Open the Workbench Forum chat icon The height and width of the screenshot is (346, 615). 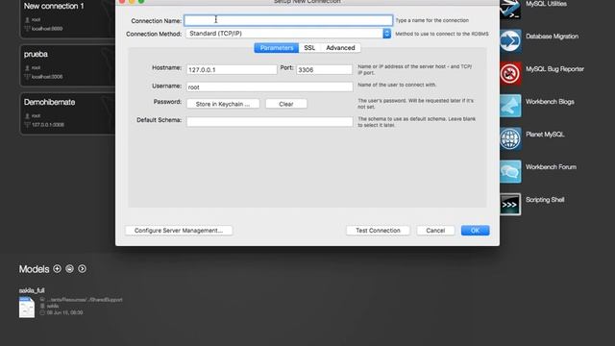(x=510, y=171)
